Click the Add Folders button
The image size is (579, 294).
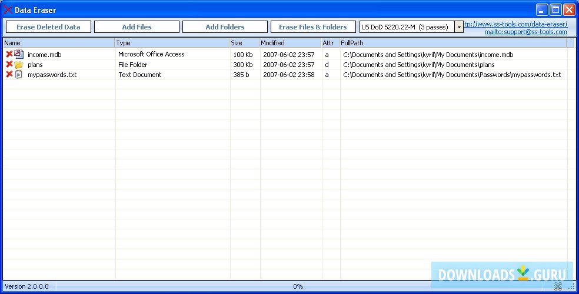(225, 27)
